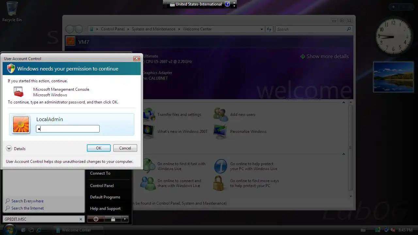Open the Recycle Bin on the desktop

click(12, 12)
